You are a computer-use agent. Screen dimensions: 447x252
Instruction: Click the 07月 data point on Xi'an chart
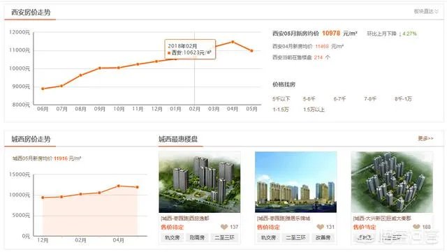pos(61,86)
